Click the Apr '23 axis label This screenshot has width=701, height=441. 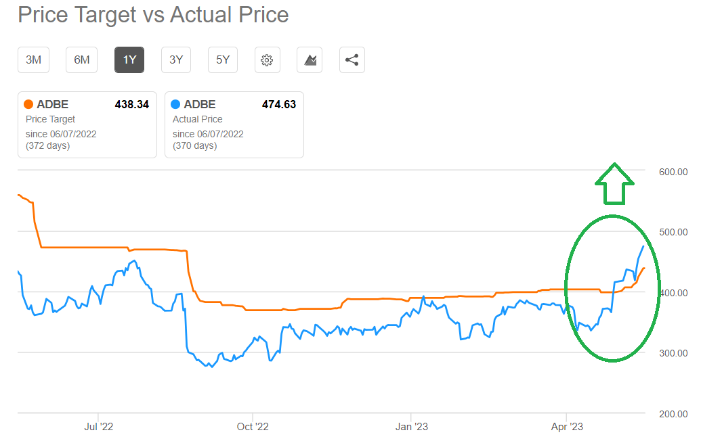[x=566, y=427]
